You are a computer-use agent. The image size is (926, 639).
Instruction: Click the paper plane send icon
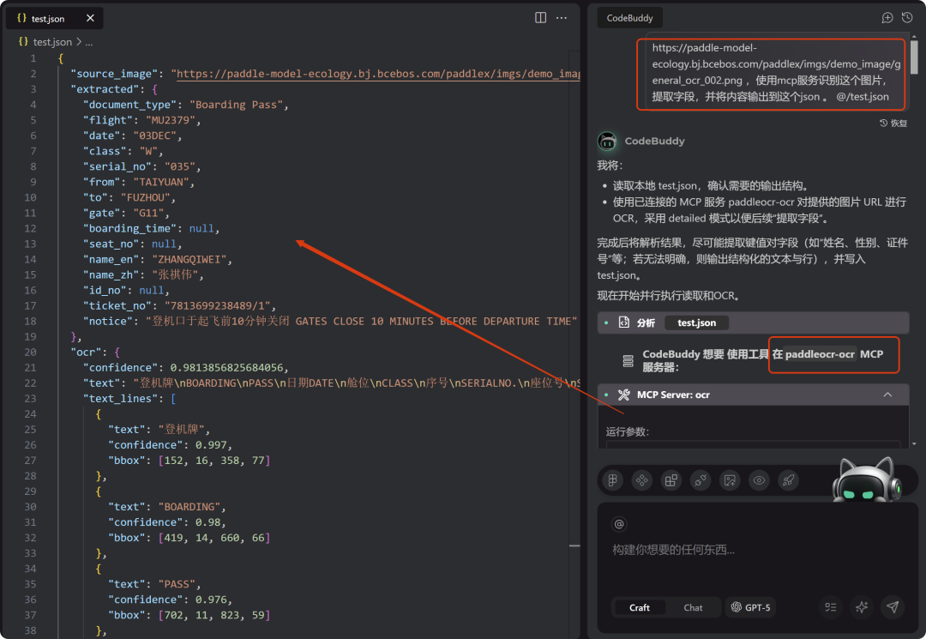click(893, 607)
